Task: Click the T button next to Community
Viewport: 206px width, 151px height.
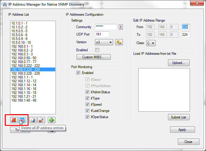Action: click(x=121, y=27)
